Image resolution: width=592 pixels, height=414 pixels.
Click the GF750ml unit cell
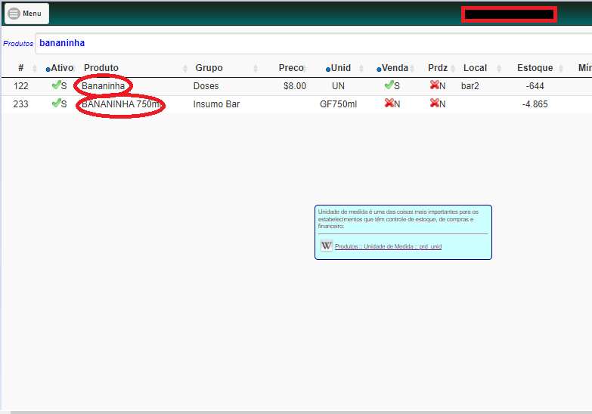point(338,104)
